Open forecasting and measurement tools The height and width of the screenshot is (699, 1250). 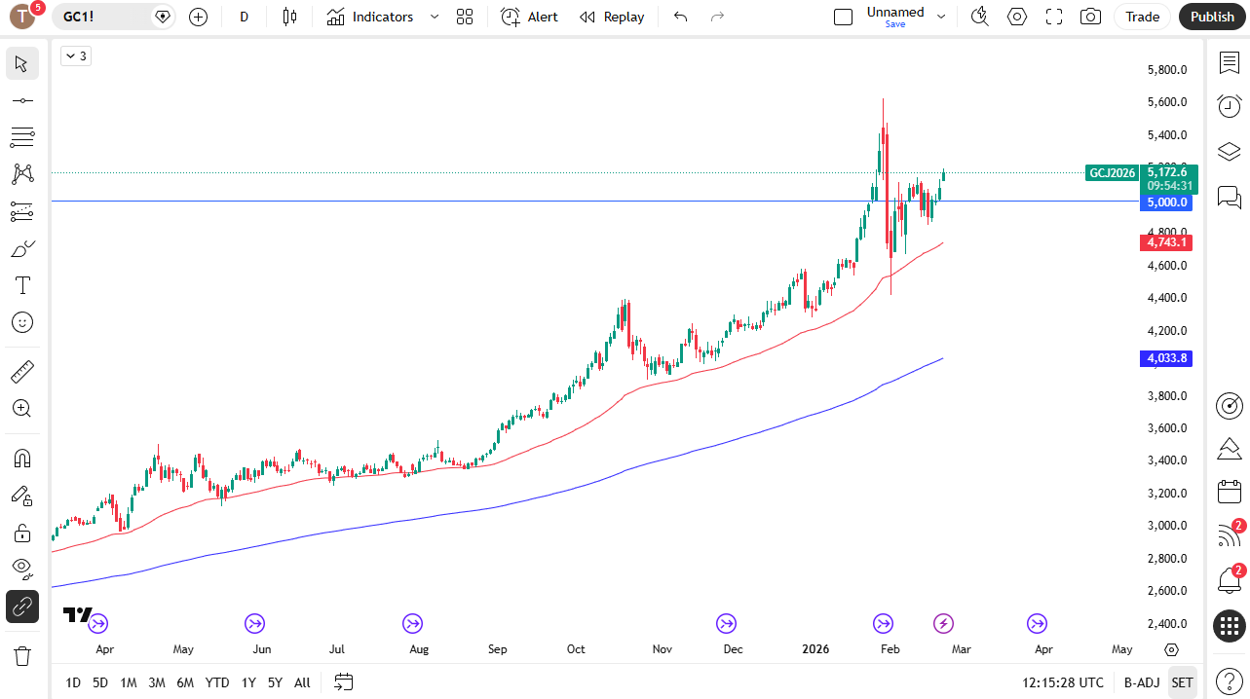click(21, 211)
